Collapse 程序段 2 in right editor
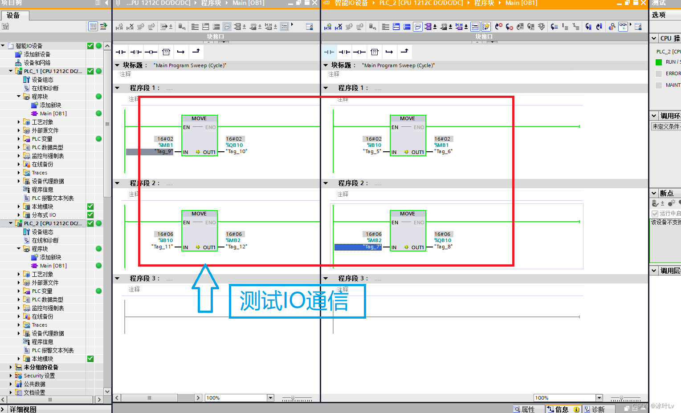The width and height of the screenshot is (681, 413). [326, 183]
